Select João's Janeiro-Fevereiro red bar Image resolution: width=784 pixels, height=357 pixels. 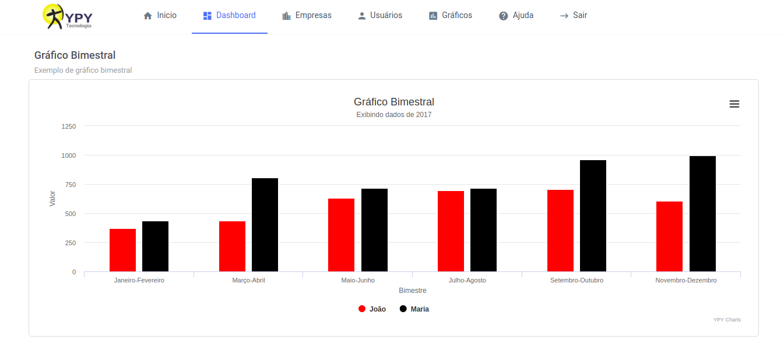pos(122,250)
